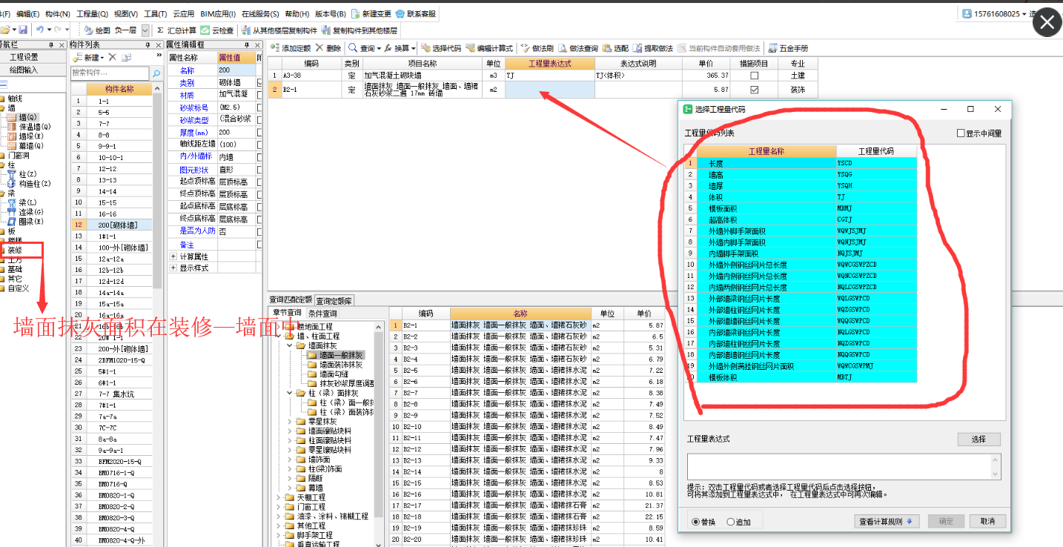Toggle checkbox beside 类别 property row
1063x547 pixels.
(x=259, y=82)
